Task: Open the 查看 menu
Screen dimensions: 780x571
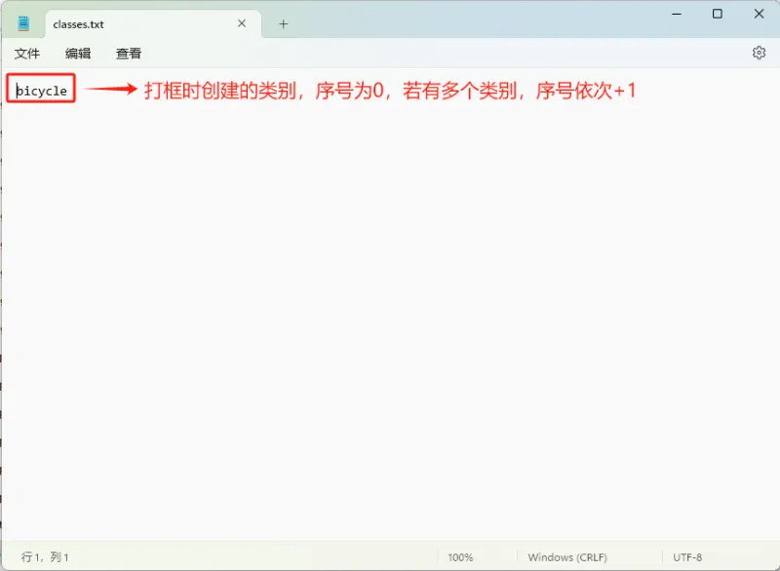Action: [128, 53]
